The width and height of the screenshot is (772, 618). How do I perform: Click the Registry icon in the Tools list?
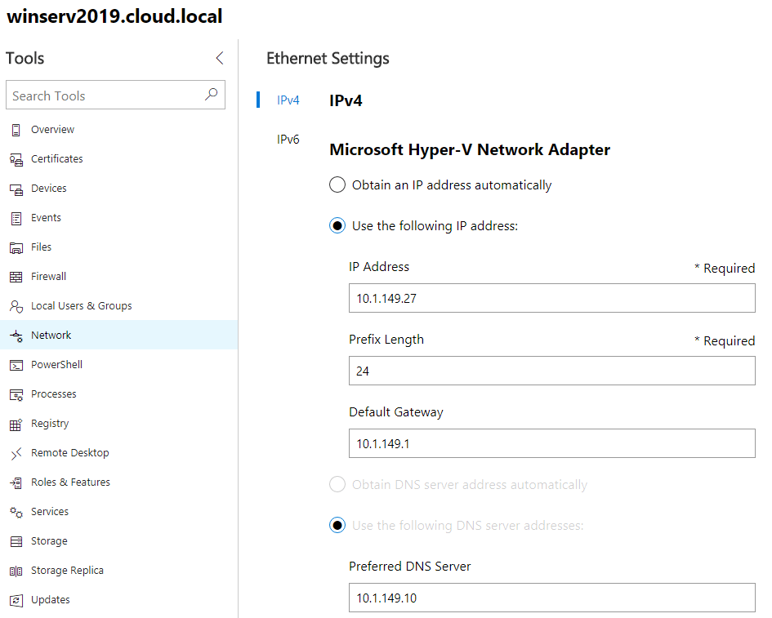pos(16,424)
